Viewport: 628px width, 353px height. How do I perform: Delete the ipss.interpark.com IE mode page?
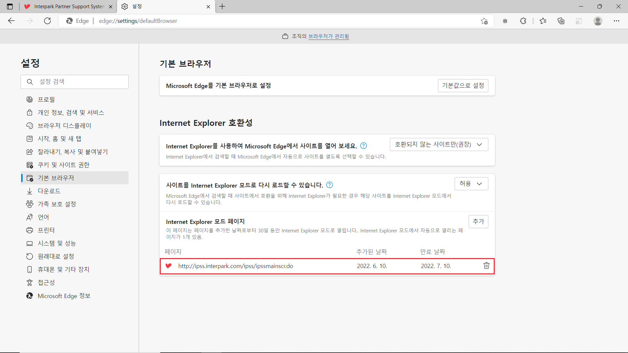point(486,266)
